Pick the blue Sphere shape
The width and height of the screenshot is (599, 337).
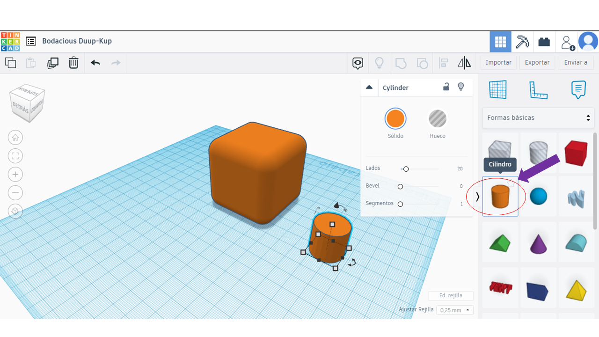[538, 197]
